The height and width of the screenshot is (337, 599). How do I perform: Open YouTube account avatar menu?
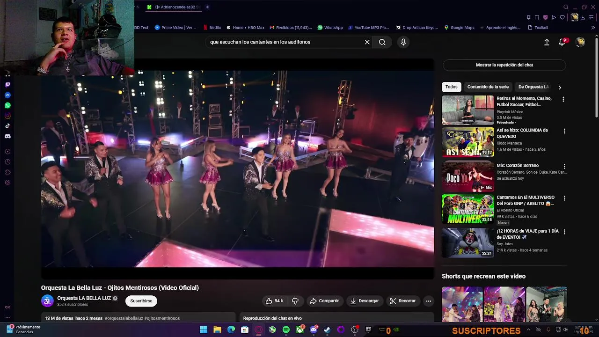[580, 42]
